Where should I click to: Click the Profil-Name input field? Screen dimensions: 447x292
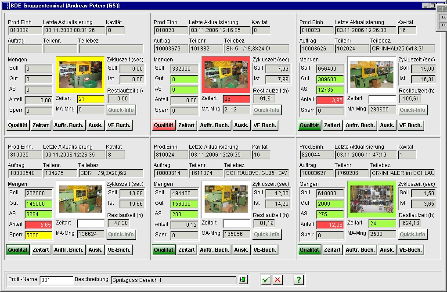[56, 280]
